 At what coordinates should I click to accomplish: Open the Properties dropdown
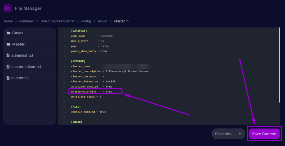point(228,134)
